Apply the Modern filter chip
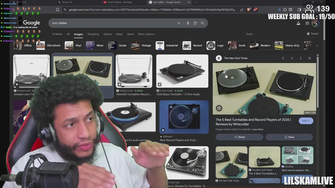The width and height of the screenshot is (335, 188). 261,45
